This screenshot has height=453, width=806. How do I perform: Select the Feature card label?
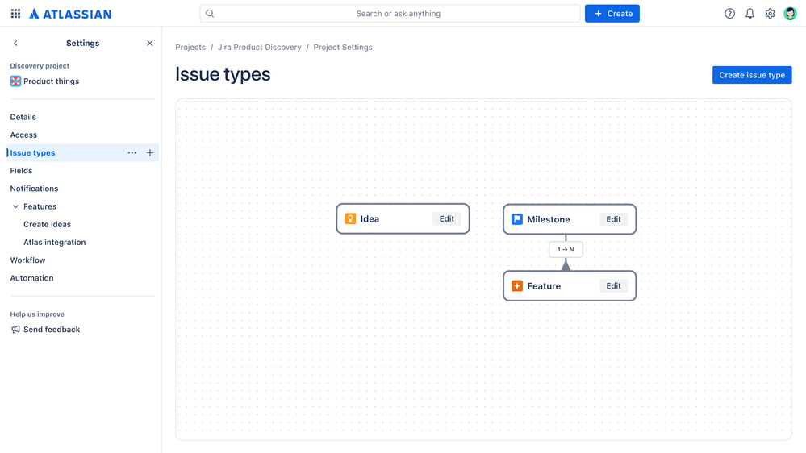coord(544,286)
